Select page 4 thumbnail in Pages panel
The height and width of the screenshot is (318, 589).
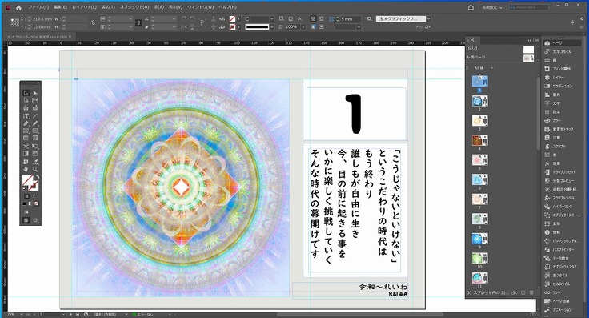(479, 140)
